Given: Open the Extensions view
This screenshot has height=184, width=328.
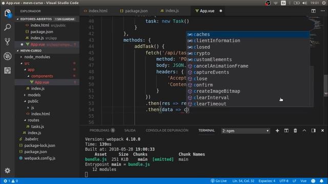Looking at the screenshot, I should (7, 71).
